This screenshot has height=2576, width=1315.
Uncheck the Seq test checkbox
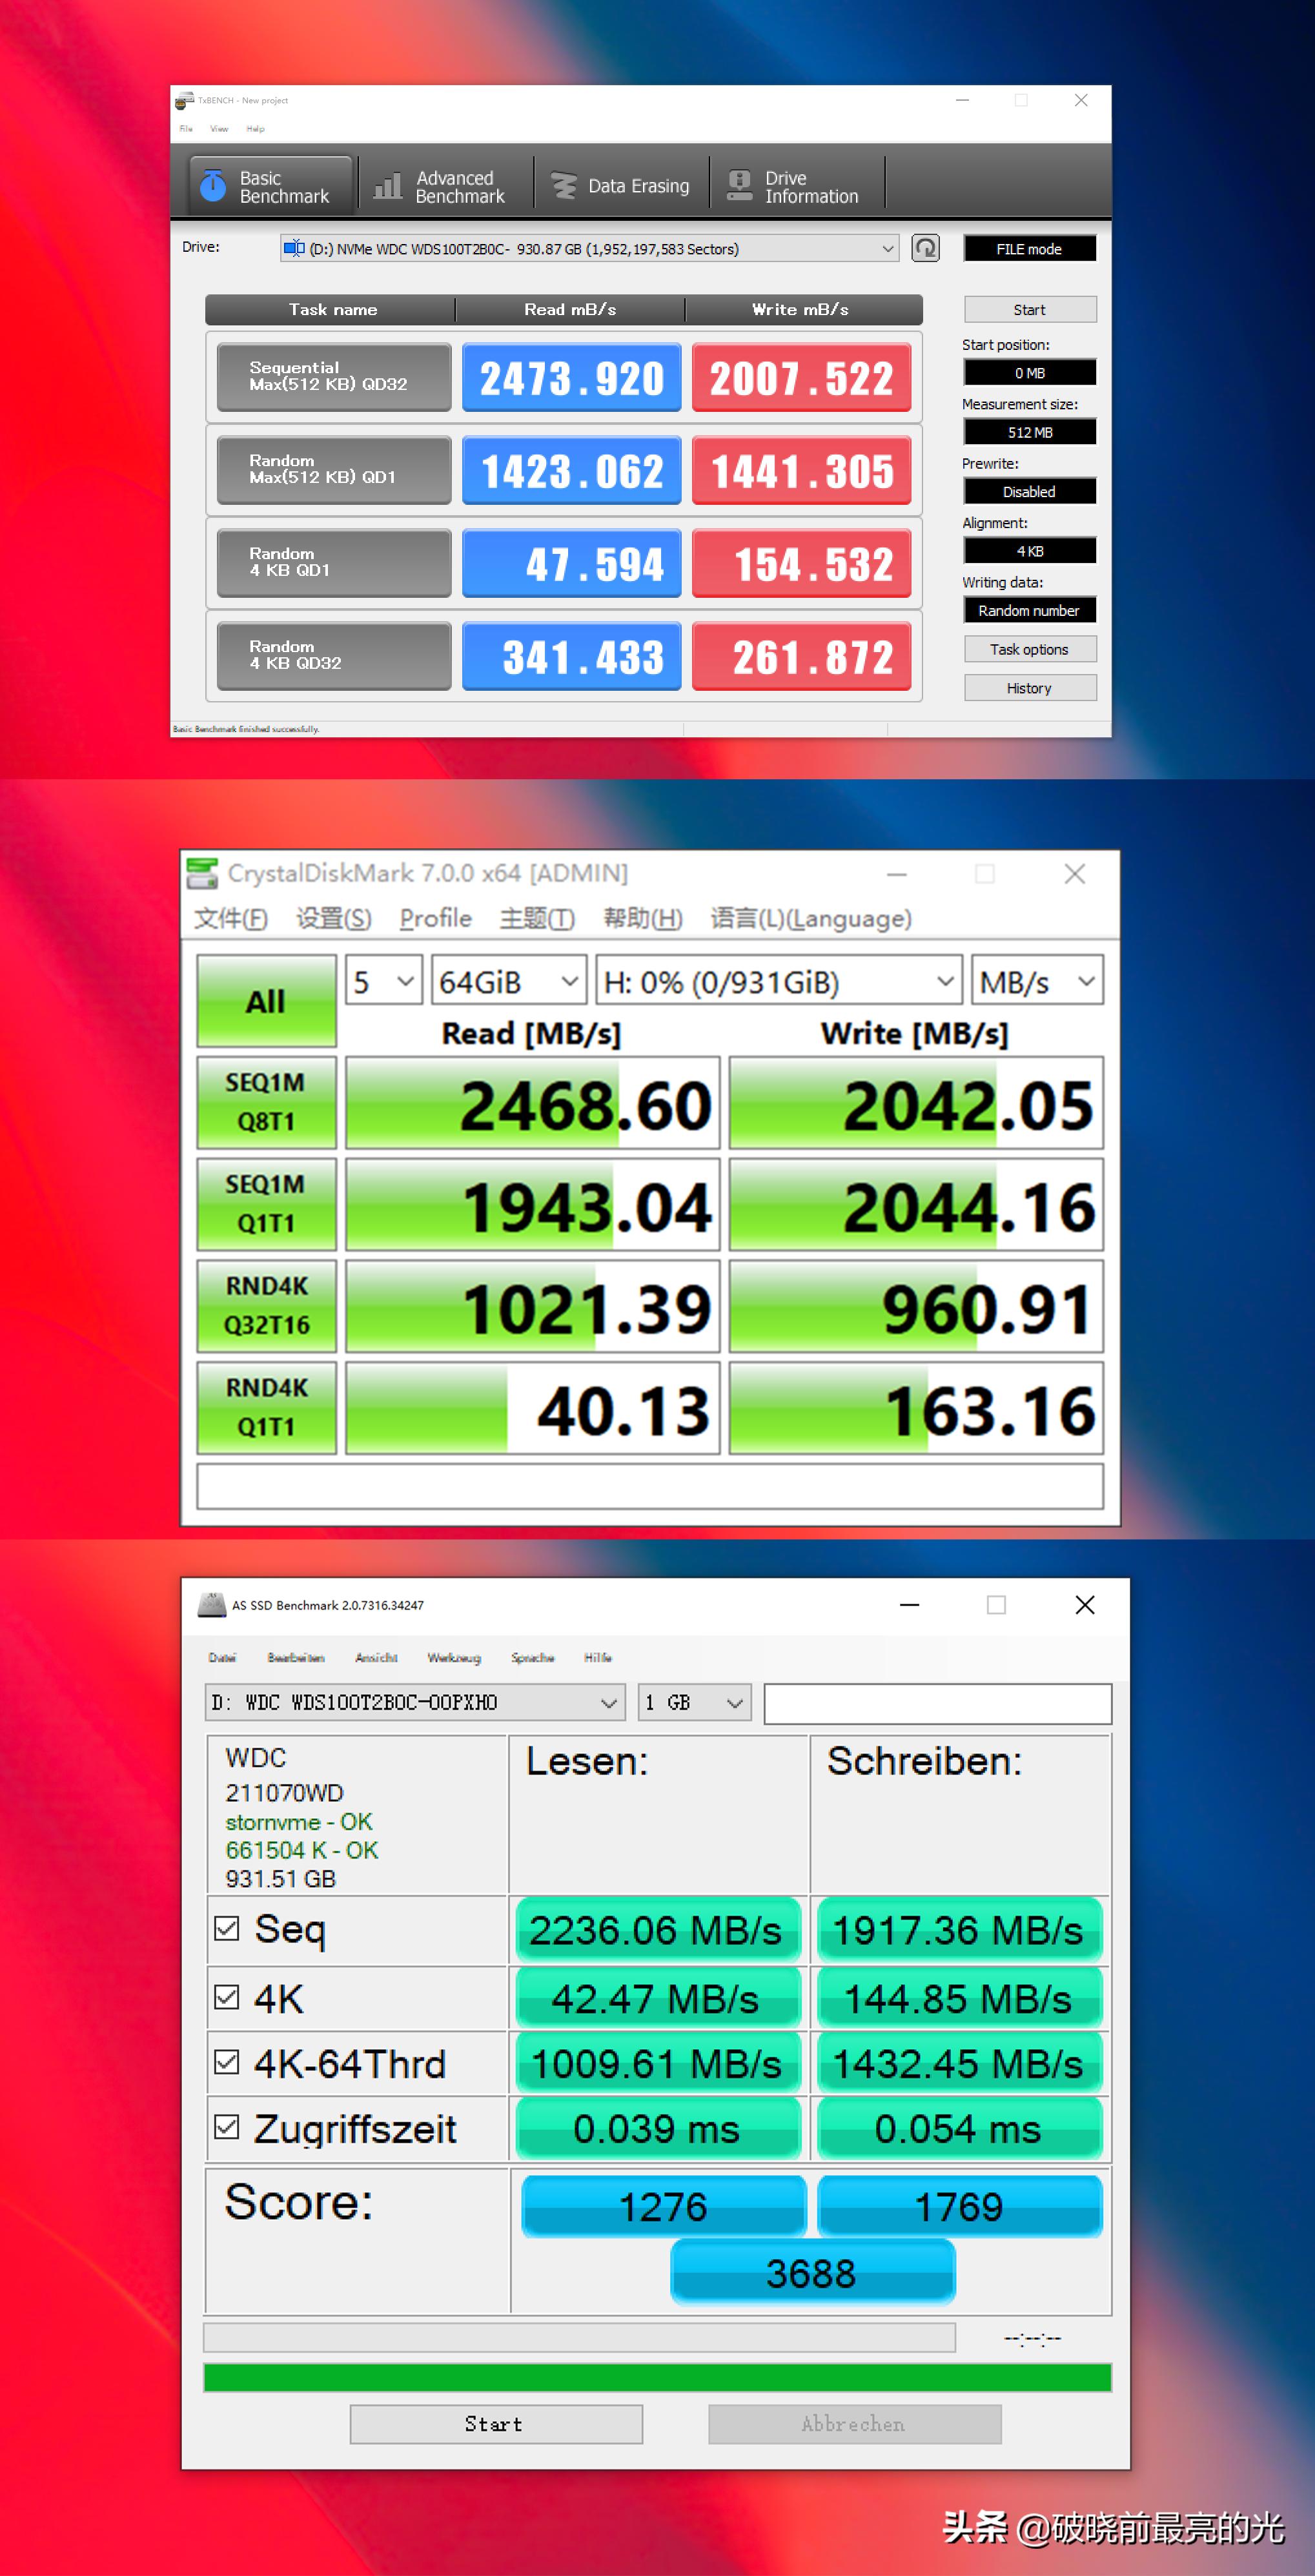click(x=227, y=1928)
